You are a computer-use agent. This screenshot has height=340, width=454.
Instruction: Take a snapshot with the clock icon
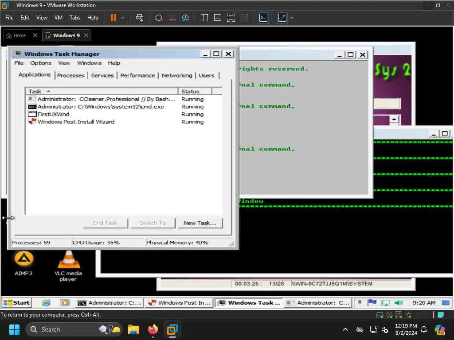pos(158,18)
